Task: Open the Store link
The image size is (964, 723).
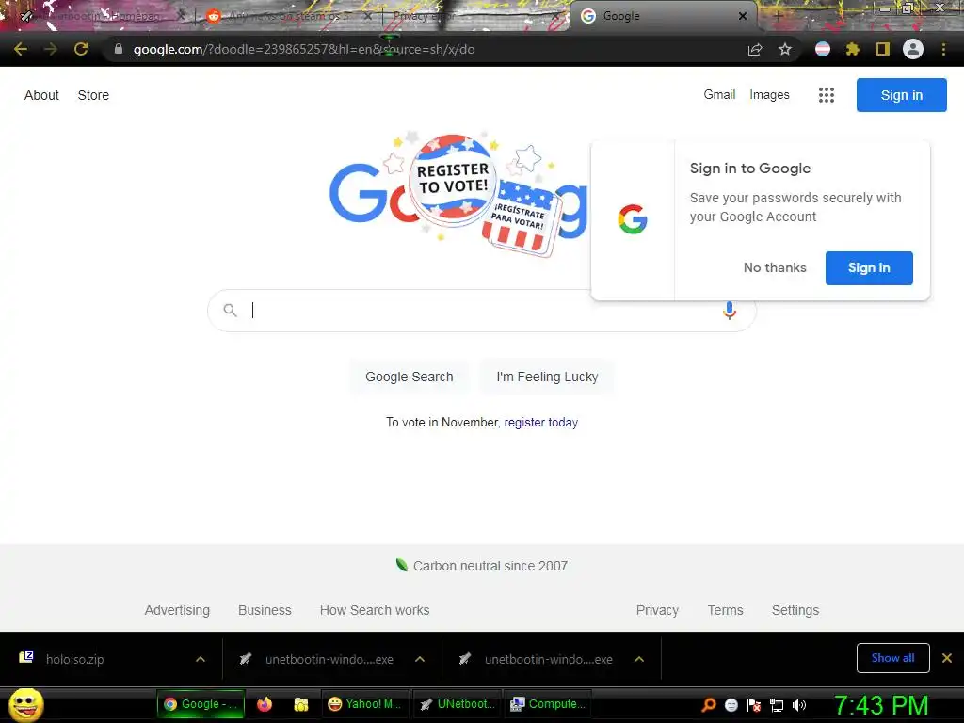Action: click(x=93, y=95)
